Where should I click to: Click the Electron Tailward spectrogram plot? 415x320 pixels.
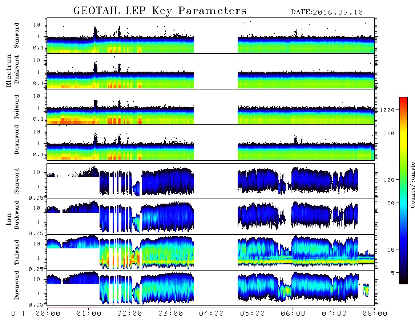coord(211,107)
